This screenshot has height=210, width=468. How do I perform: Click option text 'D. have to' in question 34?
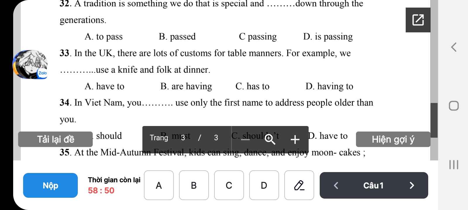point(328,136)
